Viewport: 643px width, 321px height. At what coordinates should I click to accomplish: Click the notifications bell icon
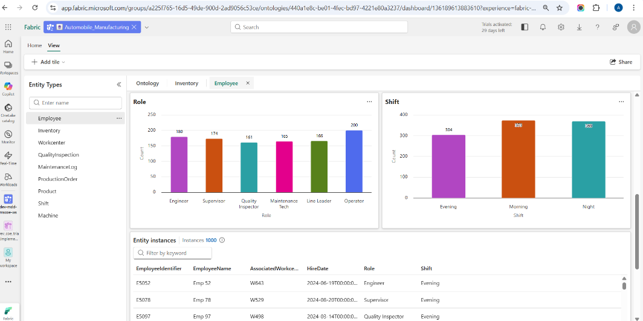(x=543, y=27)
